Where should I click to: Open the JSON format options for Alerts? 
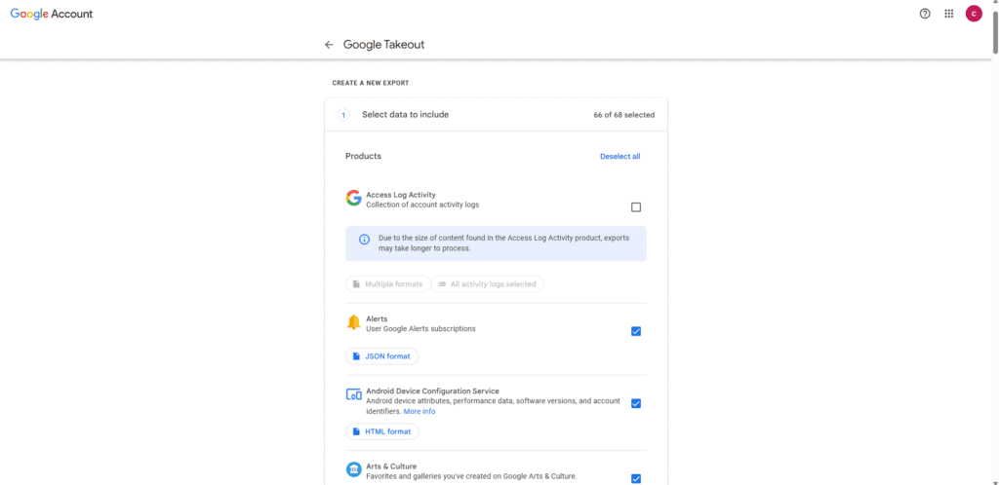(x=382, y=356)
